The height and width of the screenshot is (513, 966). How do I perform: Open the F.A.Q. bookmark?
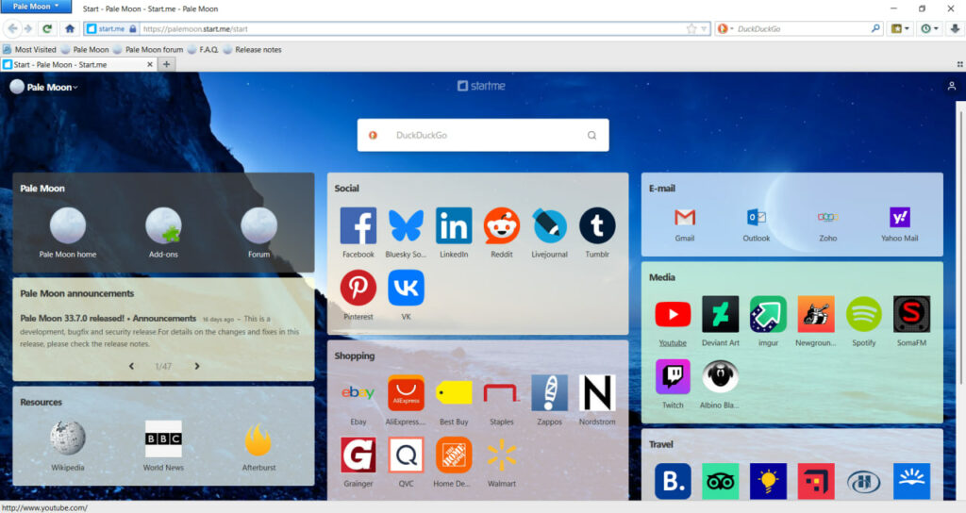coord(203,49)
